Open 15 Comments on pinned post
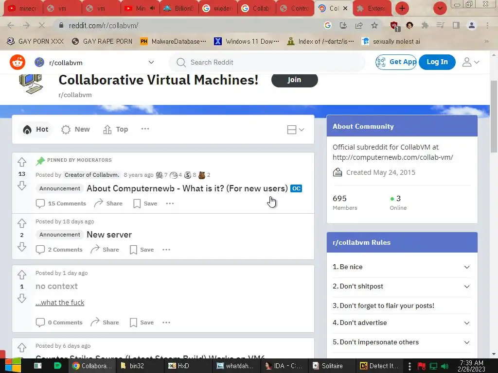The image size is (498, 373). [x=61, y=203]
